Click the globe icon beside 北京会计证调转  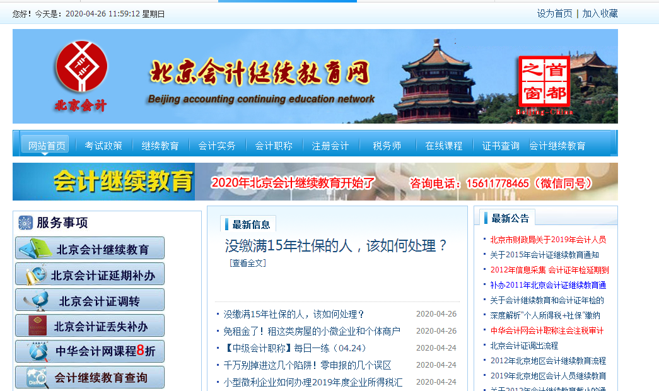click(x=35, y=301)
